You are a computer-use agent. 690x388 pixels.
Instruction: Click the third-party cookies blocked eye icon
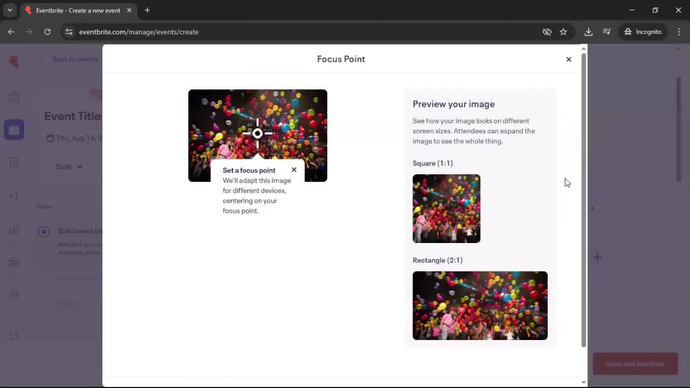547,32
